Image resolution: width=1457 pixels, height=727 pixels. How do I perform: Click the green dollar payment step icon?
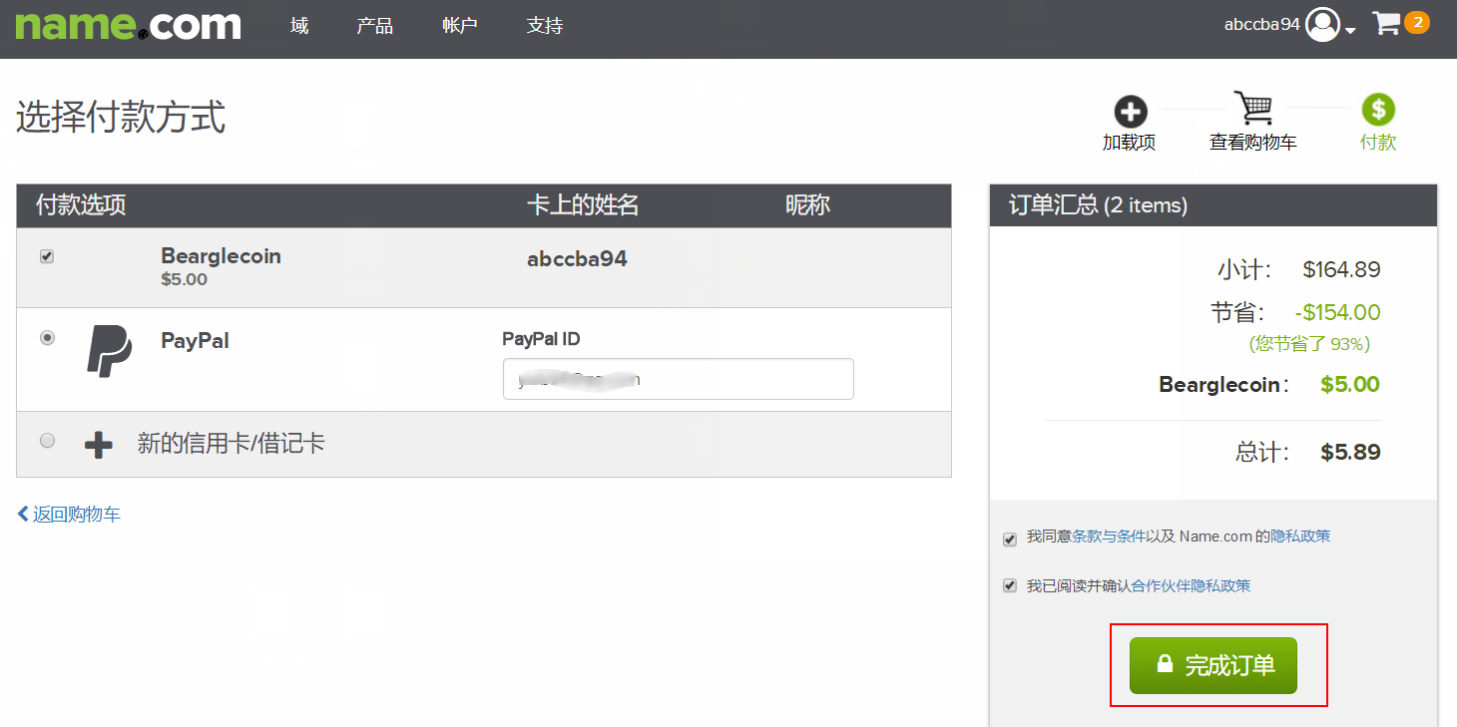1378,110
